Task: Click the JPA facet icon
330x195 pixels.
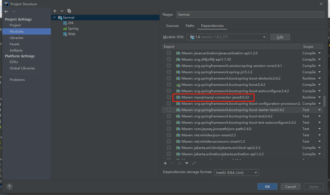Action: click(65, 23)
